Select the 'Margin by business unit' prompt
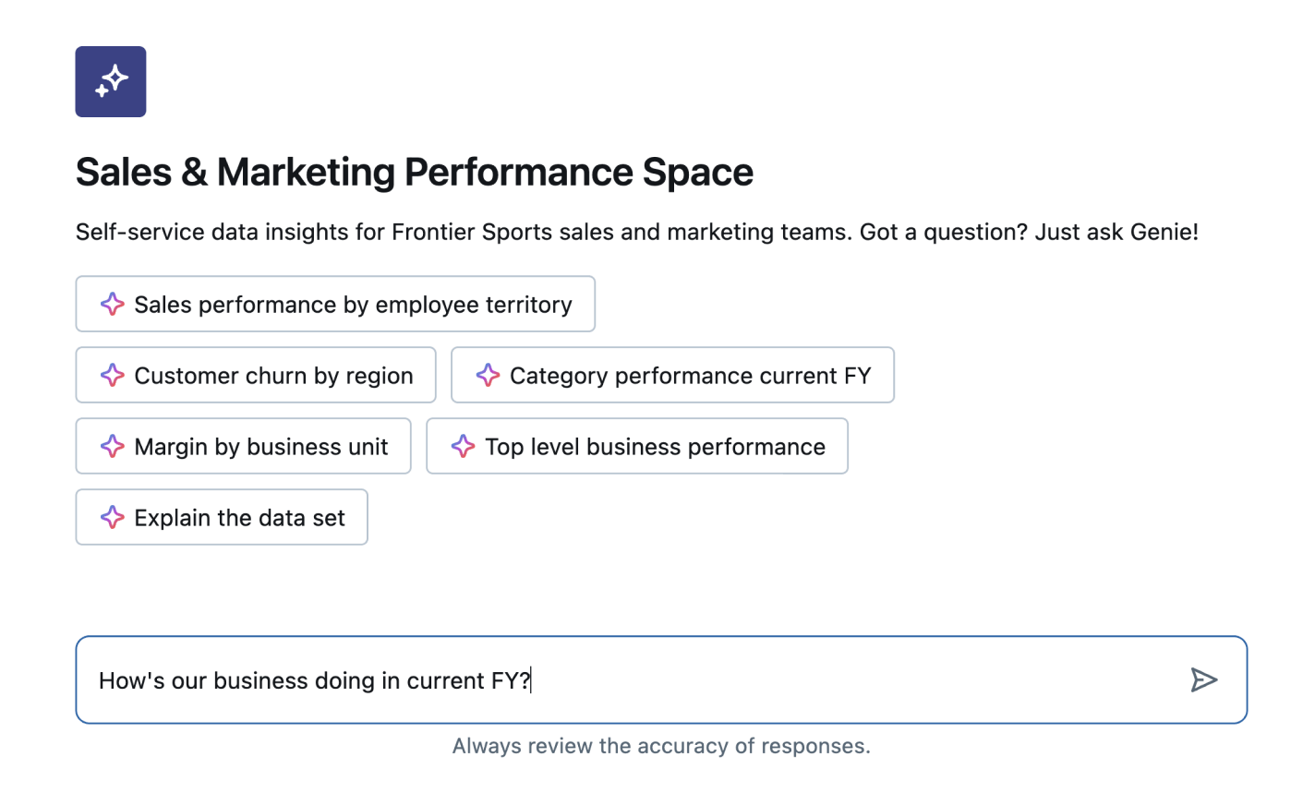The width and height of the screenshot is (1315, 793). [x=261, y=447]
